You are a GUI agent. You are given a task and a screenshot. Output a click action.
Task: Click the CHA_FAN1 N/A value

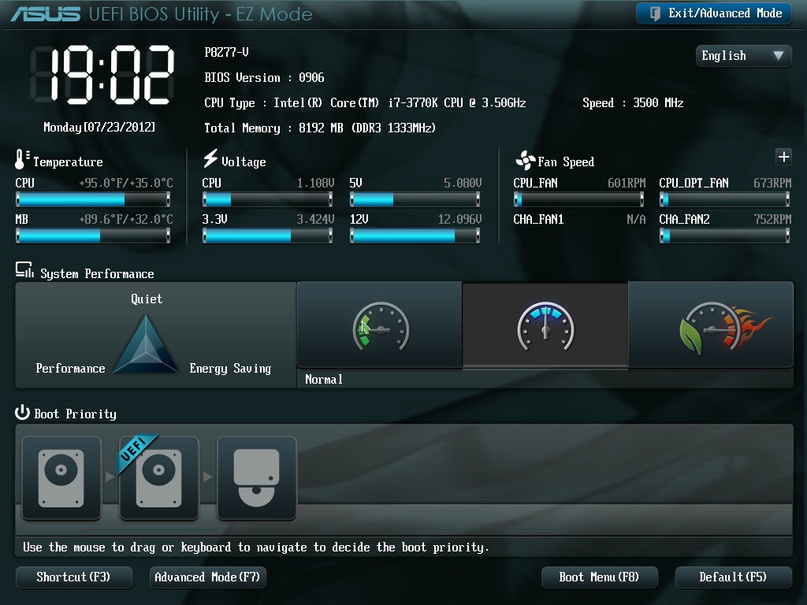(x=636, y=220)
